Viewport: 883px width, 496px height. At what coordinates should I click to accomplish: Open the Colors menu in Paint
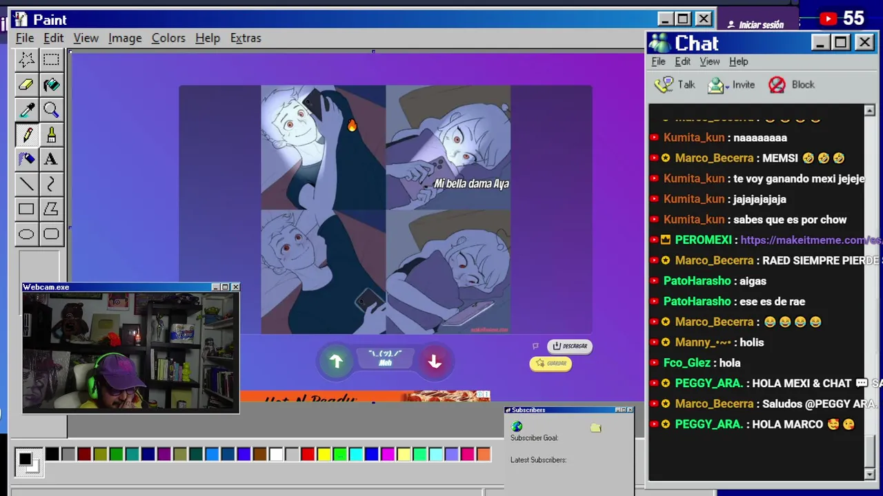pos(168,38)
